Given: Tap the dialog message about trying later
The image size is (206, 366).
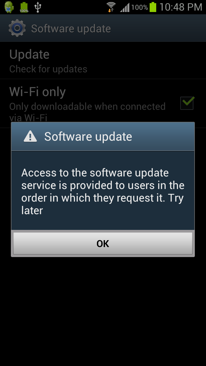Looking at the screenshot, I should 103,192.
